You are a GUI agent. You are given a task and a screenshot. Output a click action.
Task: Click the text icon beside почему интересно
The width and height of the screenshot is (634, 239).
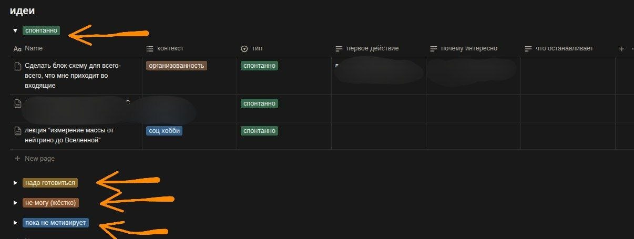pyautogui.click(x=434, y=49)
